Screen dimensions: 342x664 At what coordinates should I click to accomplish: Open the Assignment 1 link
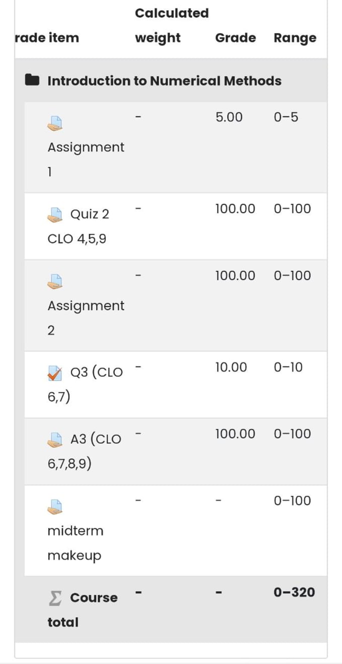click(x=85, y=159)
